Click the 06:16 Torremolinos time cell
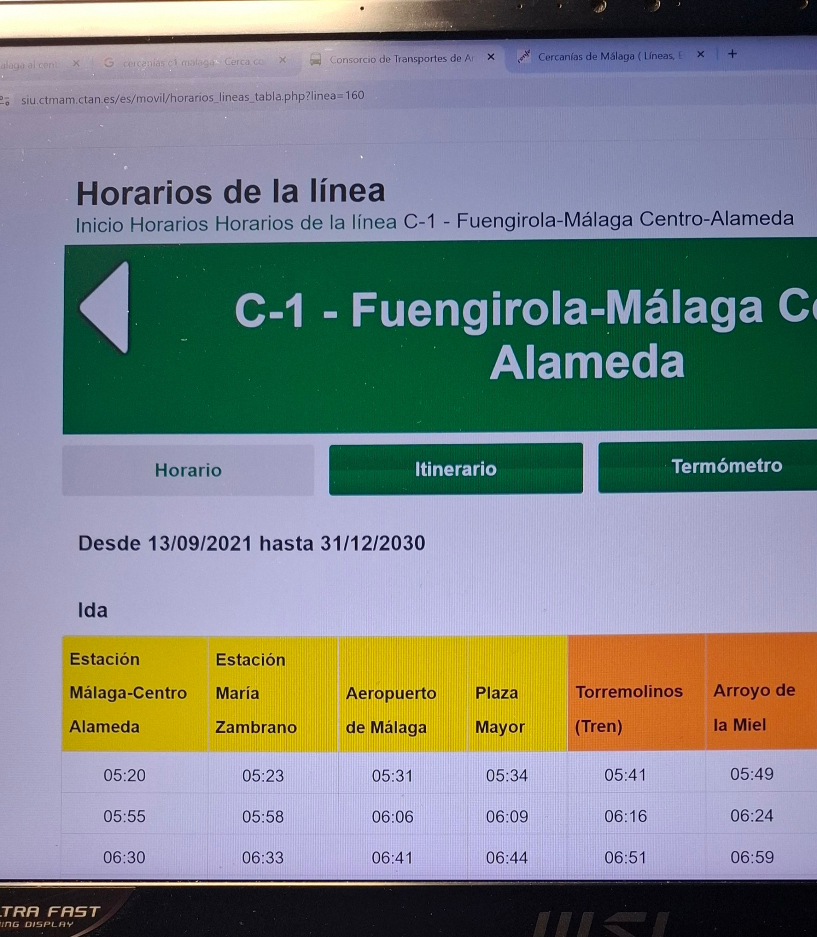Screen dimensions: 817x937 pyautogui.click(x=626, y=816)
